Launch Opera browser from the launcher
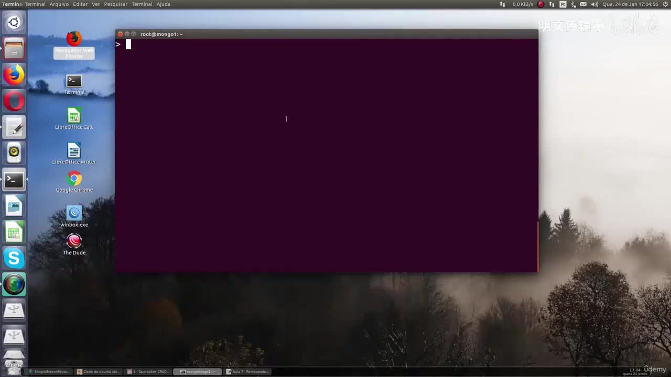This screenshot has width=671, height=377. click(14, 101)
